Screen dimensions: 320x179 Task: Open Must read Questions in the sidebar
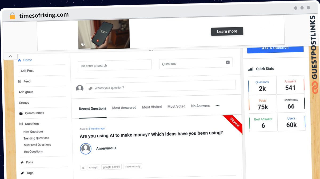[x=37, y=145]
